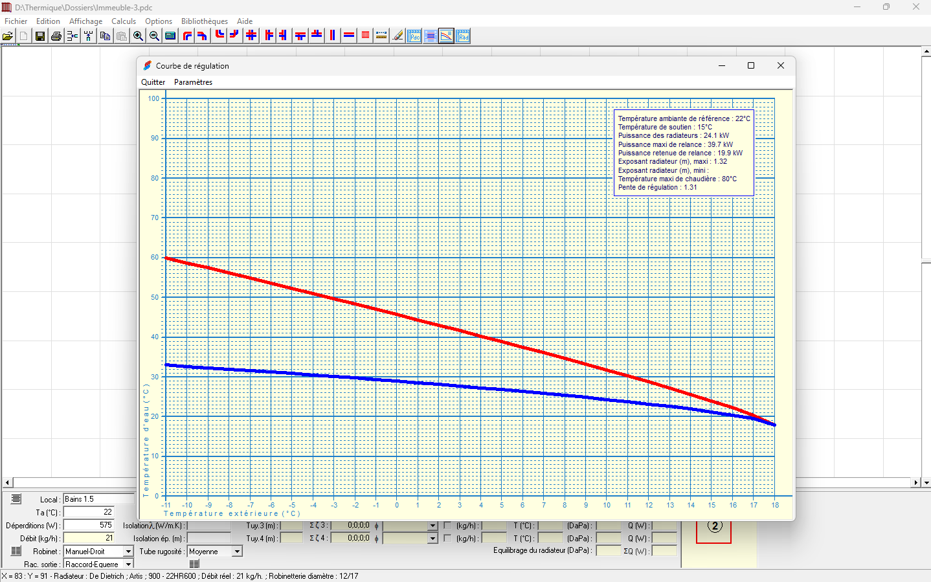The width and height of the screenshot is (931, 582).
Task: Click the Déperditions (W) input field
Action: 89,525
